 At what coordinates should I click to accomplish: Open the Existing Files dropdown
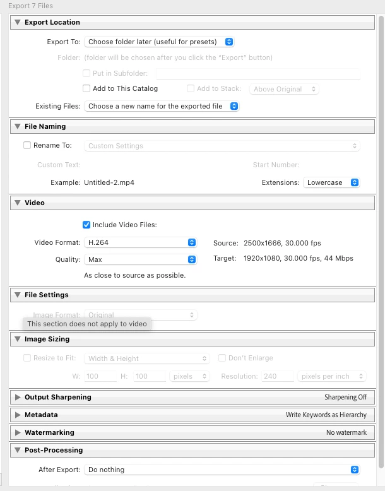pos(162,106)
